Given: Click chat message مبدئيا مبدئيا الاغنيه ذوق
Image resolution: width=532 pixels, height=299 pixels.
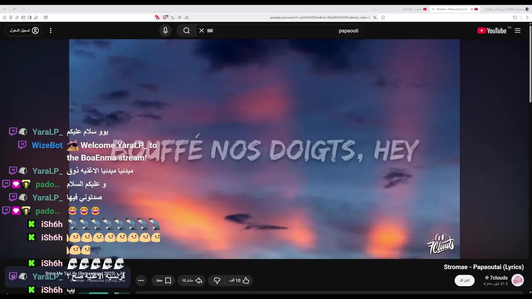Looking at the screenshot, I should point(100,171).
